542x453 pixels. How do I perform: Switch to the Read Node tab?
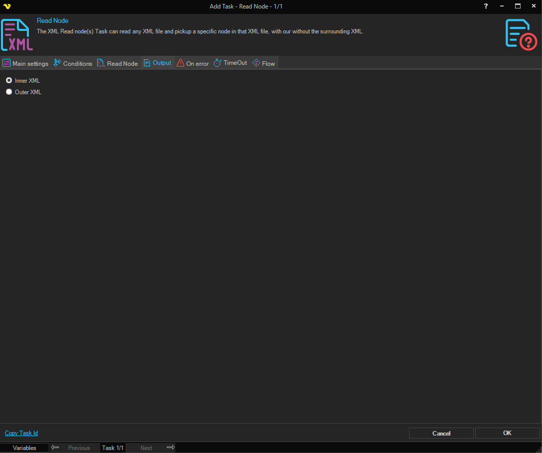[x=118, y=63]
